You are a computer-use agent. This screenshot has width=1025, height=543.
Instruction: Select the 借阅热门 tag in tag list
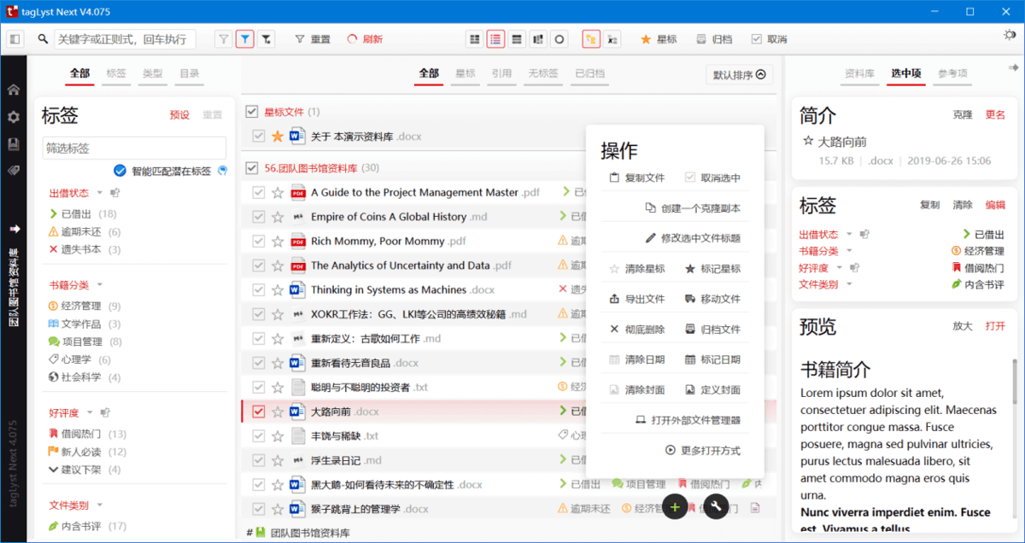87,435
